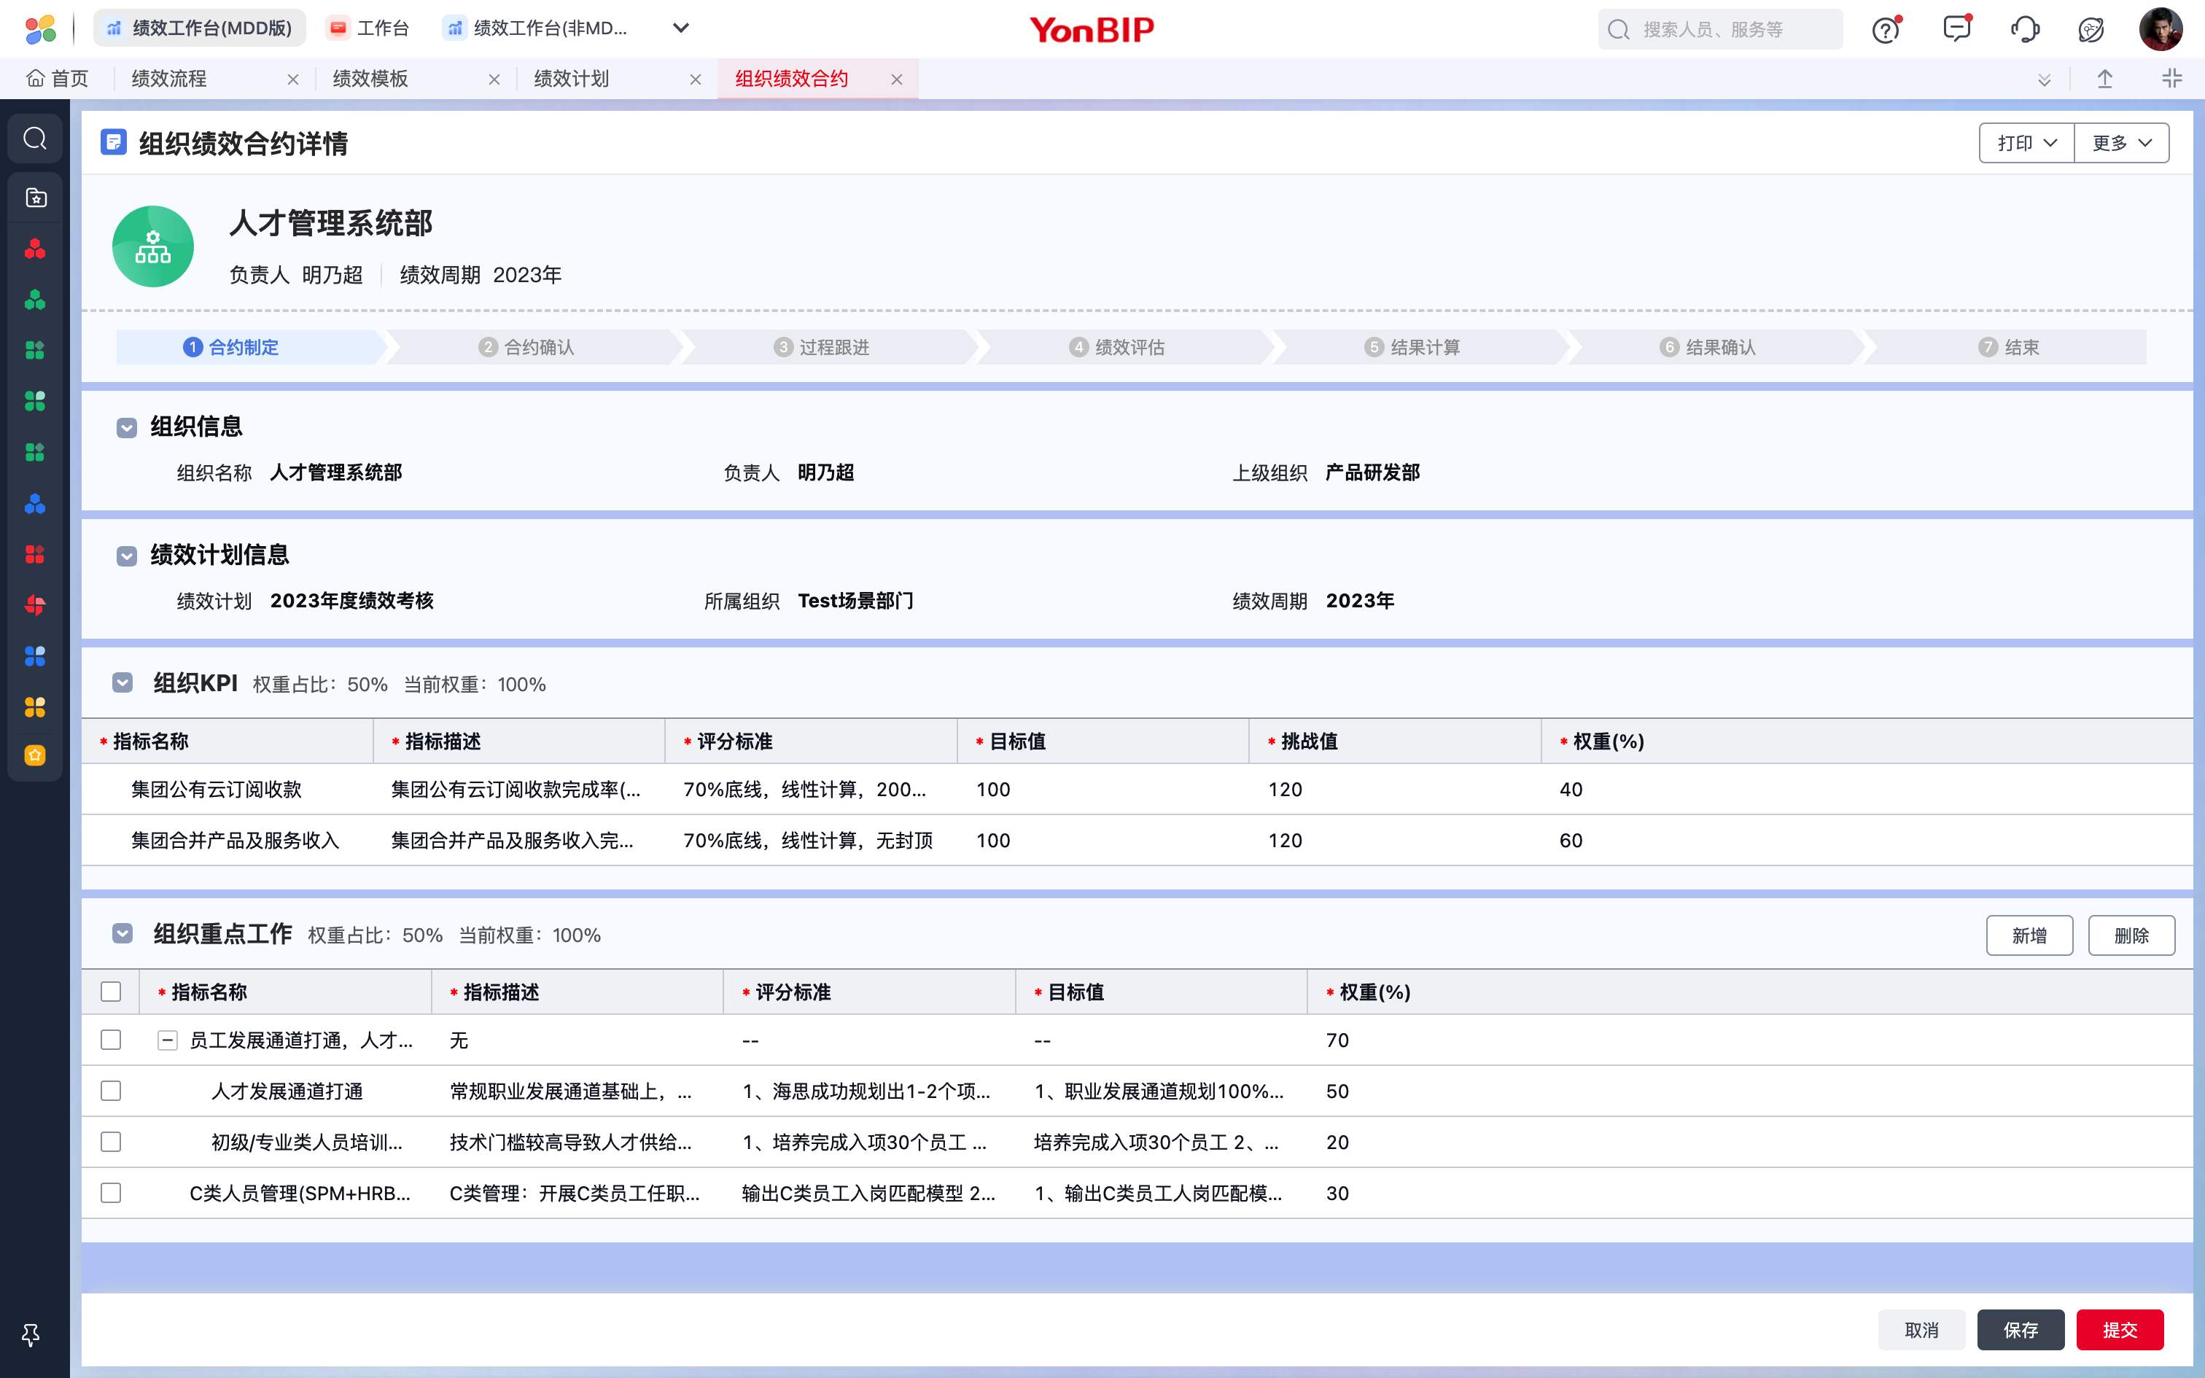
Task: Close the 组织绩效合约 tab
Action: point(897,79)
